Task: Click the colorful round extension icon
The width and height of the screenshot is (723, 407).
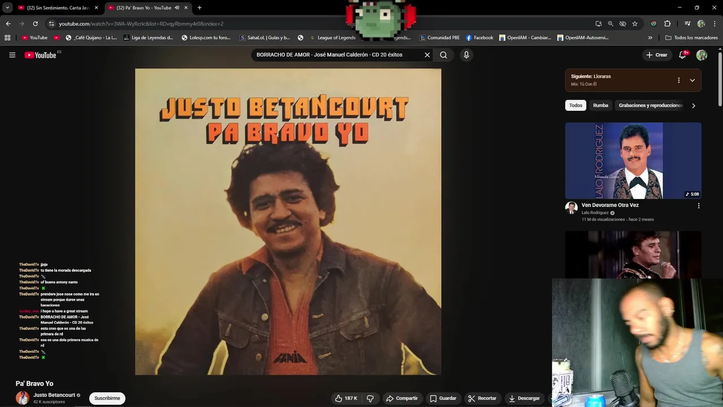Action: [654, 24]
